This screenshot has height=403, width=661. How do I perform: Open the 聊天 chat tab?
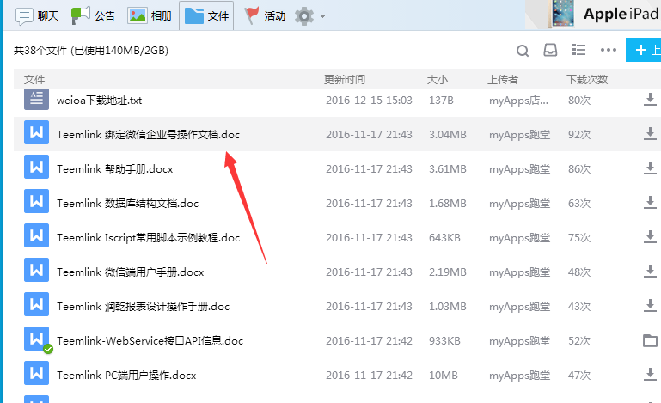pyautogui.click(x=37, y=16)
